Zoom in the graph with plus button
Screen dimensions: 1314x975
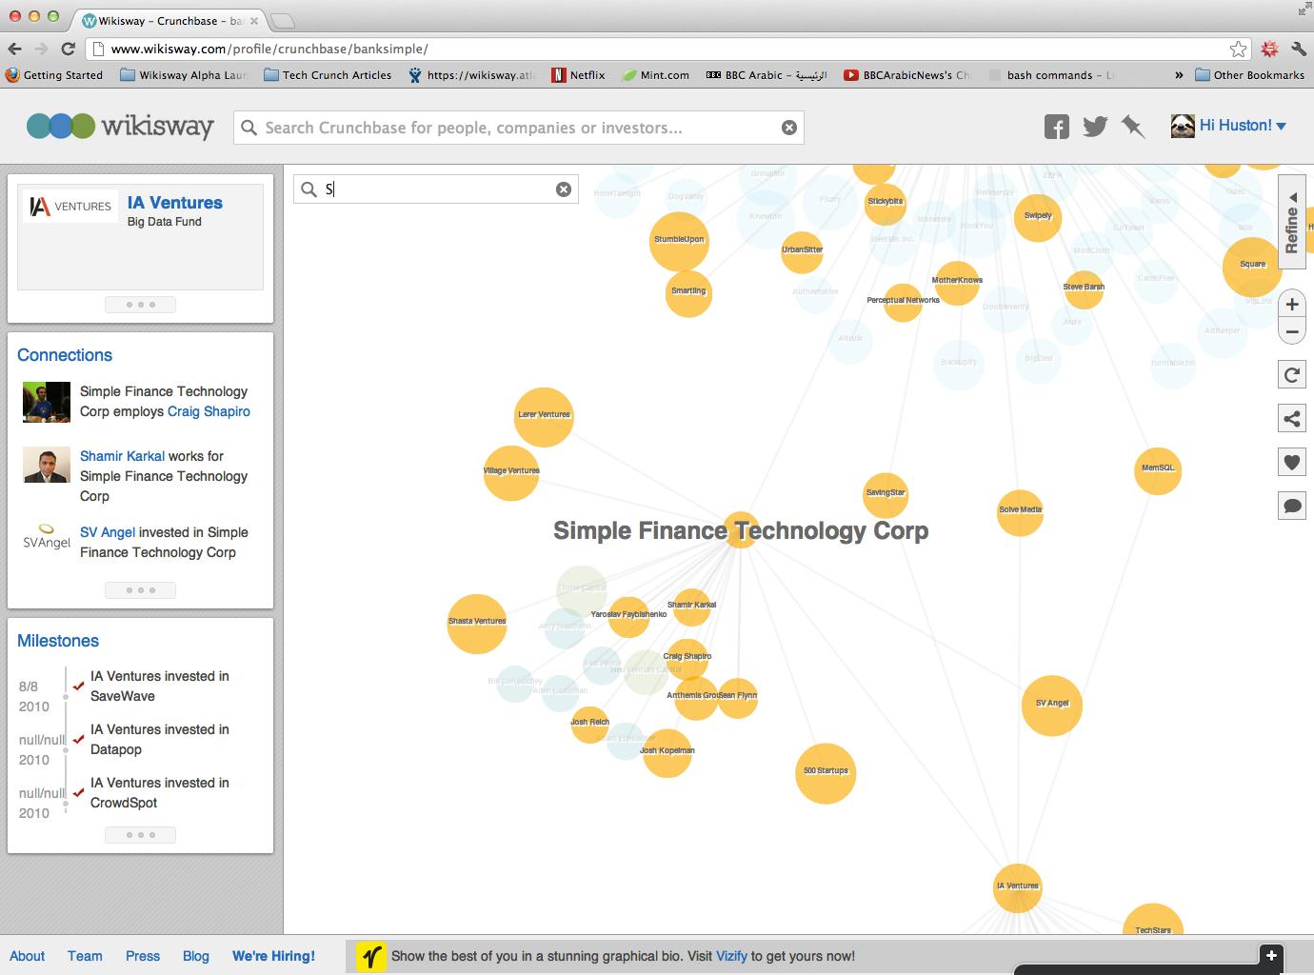[1292, 305]
